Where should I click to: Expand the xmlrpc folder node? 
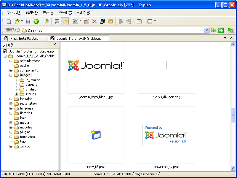point(11,146)
